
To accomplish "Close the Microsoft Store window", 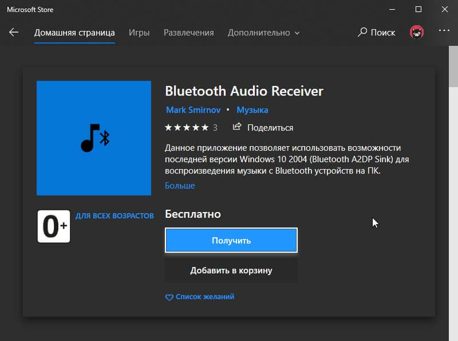I will click(445, 10).
